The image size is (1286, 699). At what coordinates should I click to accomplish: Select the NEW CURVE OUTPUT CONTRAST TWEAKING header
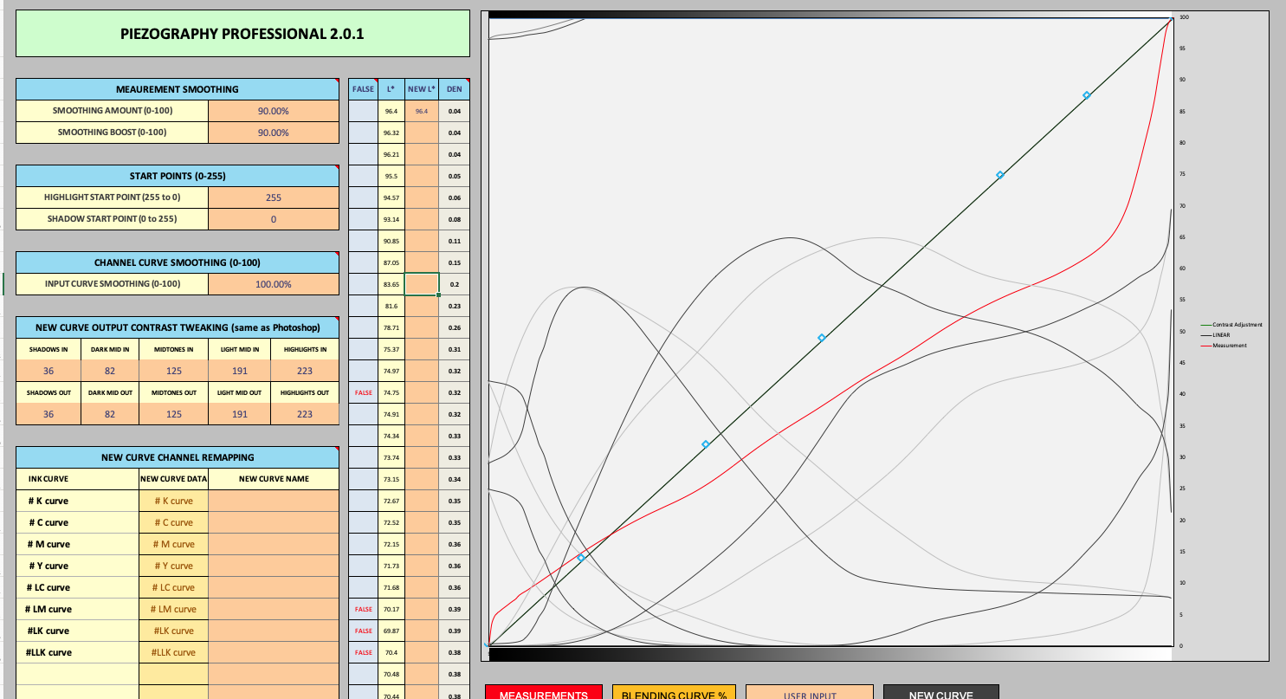(178, 327)
